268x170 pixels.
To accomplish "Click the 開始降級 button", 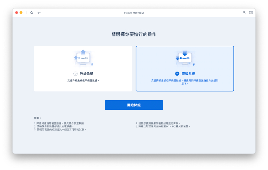I will click(134, 105).
